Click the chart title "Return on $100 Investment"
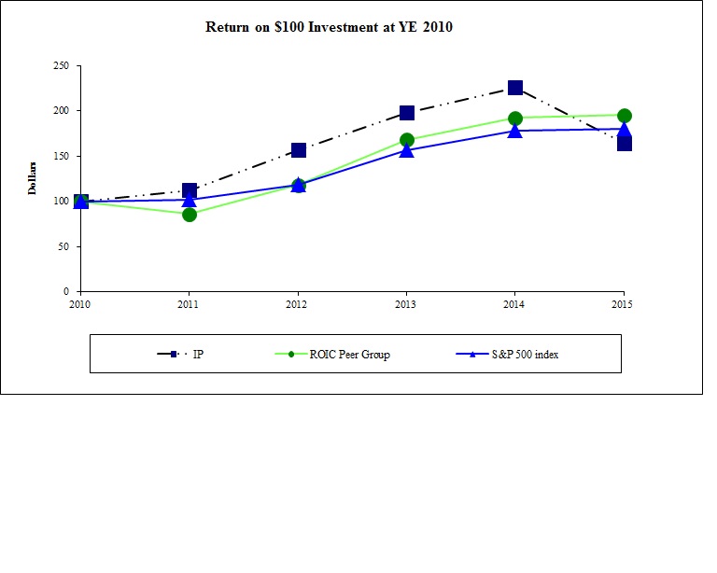This screenshot has width=717, height=573. [329, 27]
